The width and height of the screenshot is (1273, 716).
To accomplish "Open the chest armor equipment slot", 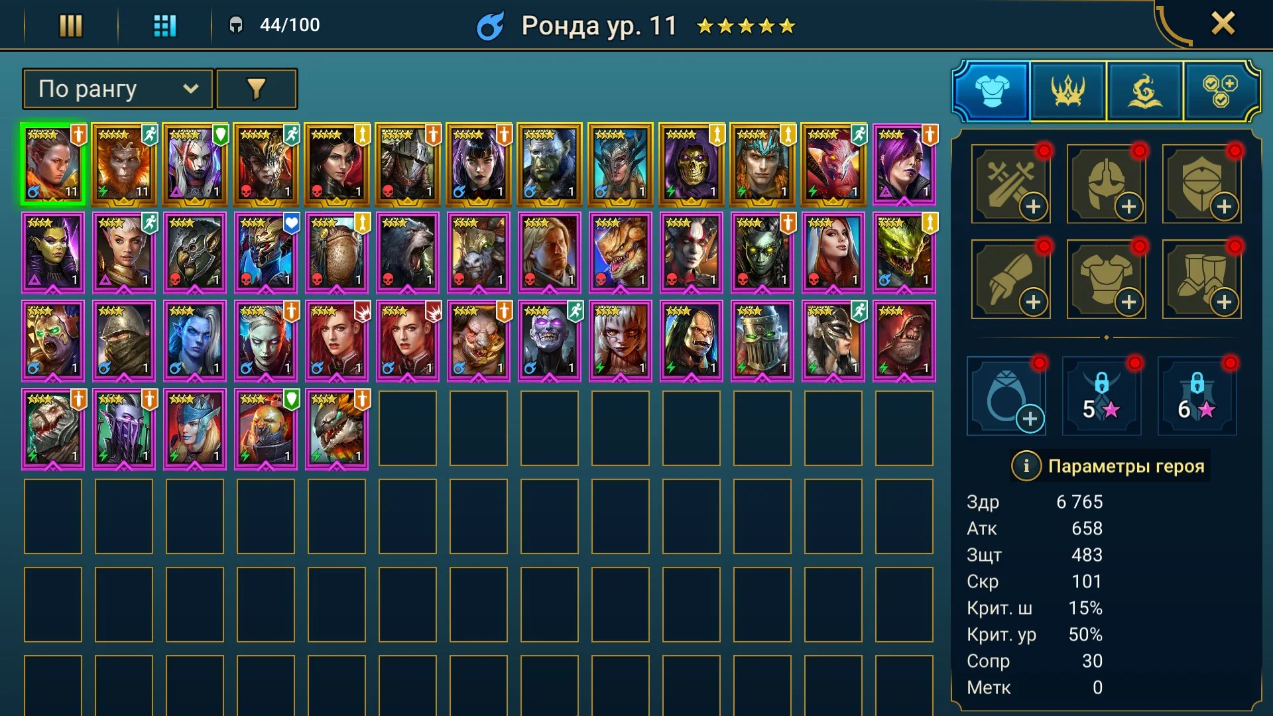I will [1106, 279].
